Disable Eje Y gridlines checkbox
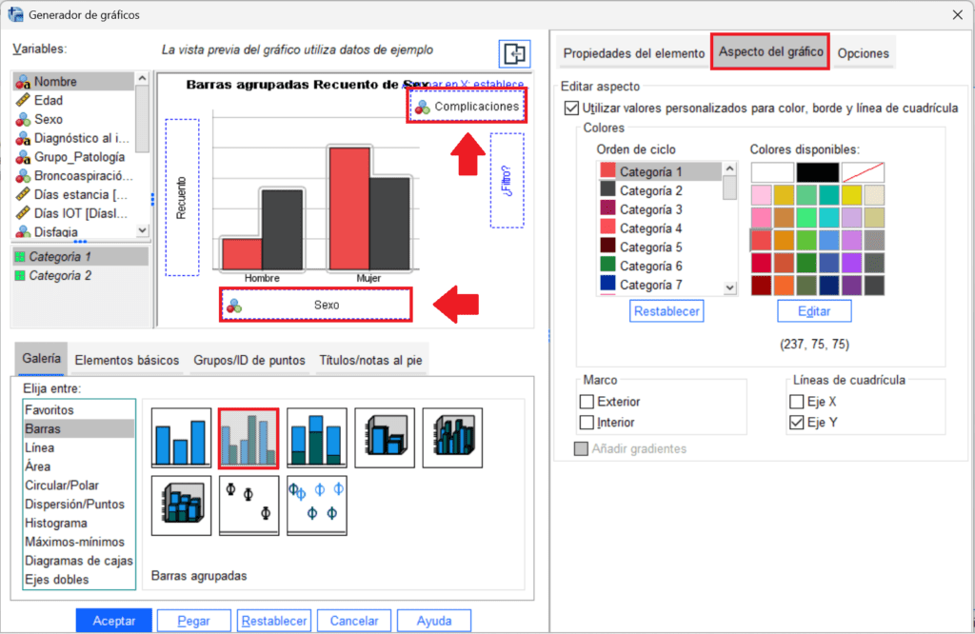The width and height of the screenshot is (975, 634). click(797, 423)
